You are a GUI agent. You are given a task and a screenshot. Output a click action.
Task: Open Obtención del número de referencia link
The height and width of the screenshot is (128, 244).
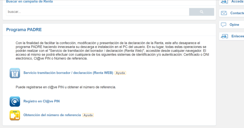tap(52, 115)
